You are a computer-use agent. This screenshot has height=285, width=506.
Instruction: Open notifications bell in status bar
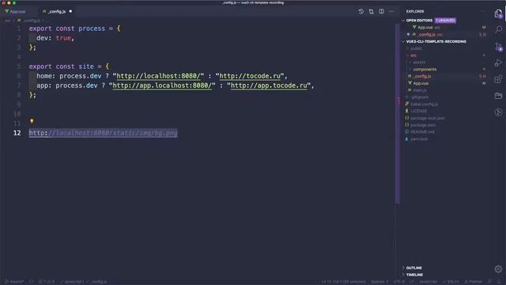click(x=500, y=282)
